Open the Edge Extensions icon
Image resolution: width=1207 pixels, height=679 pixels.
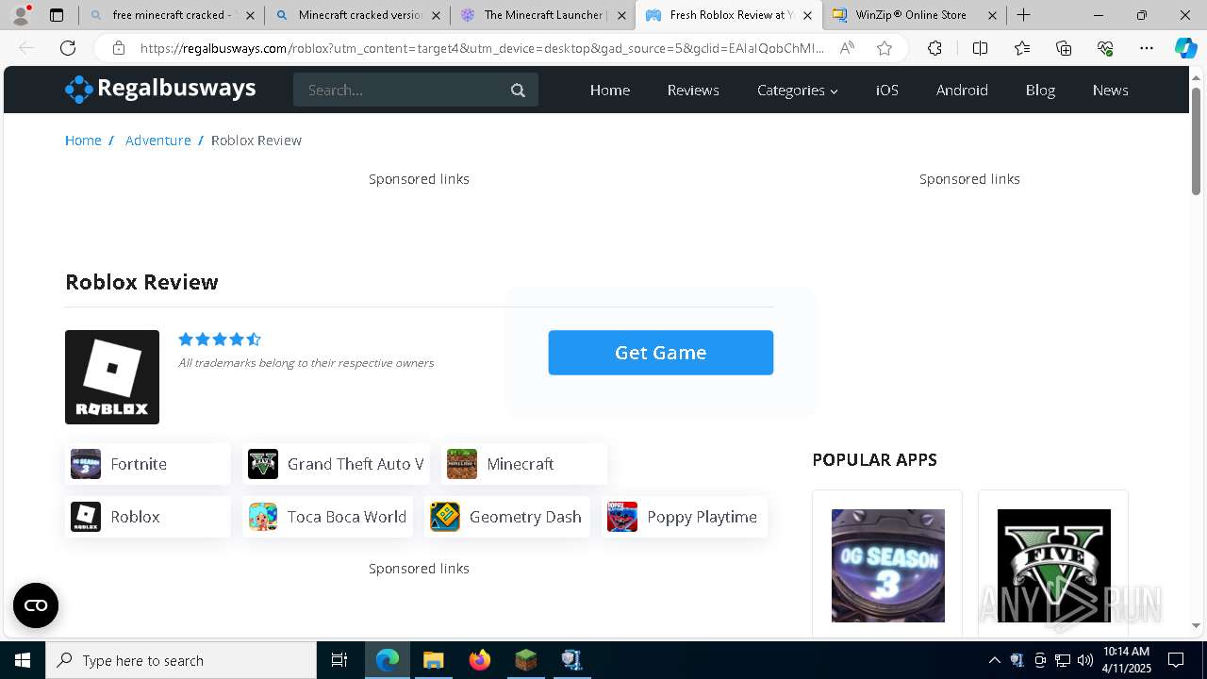[x=934, y=48]
